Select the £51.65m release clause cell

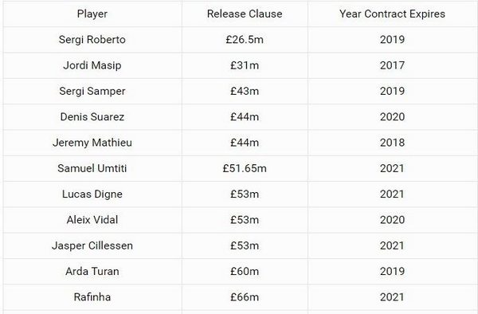click(245, 168)
